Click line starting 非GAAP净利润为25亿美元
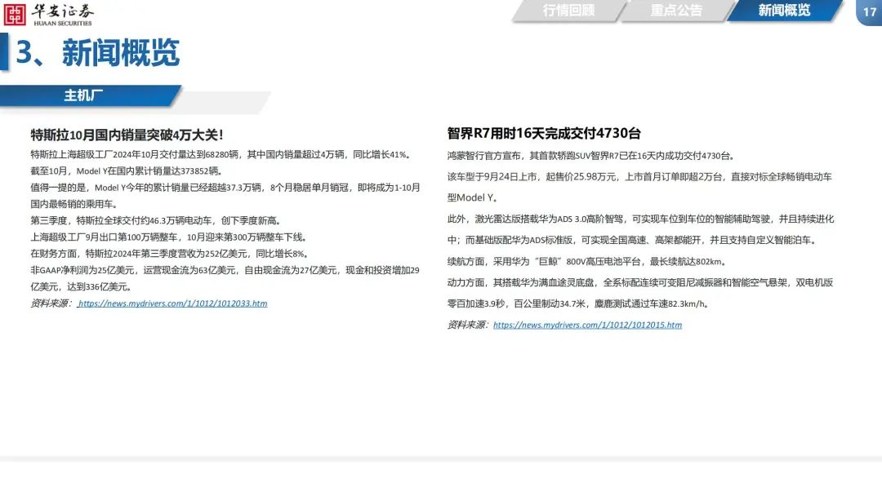This screenshot has width=882, height=496. (x=225, y=270)
